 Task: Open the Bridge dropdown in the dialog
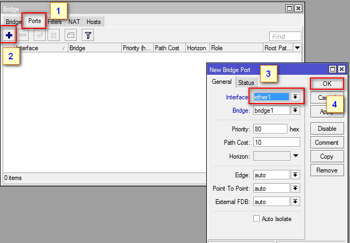294,111
